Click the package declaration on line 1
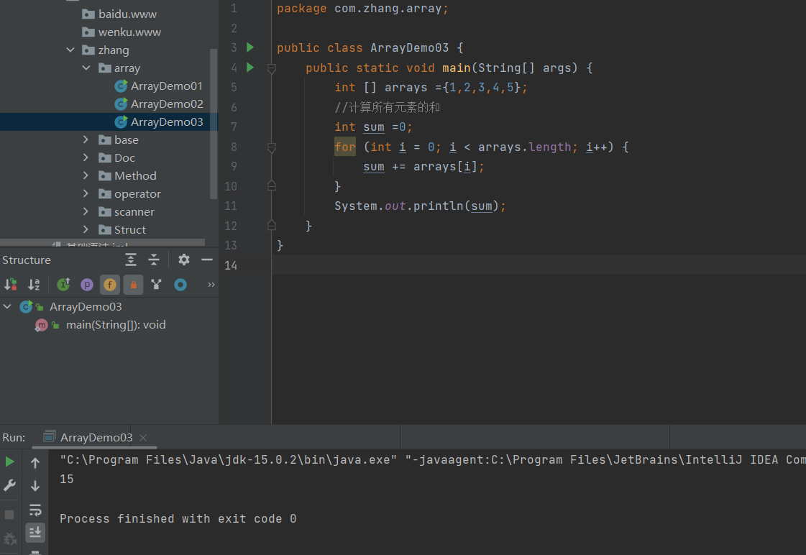The image size is (806, 555). (363, 9)
